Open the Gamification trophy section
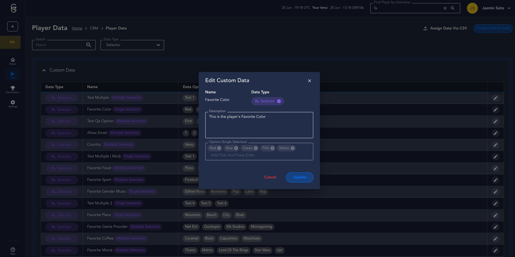This screenshot has width=515, height=257. [x=13, y=89]
